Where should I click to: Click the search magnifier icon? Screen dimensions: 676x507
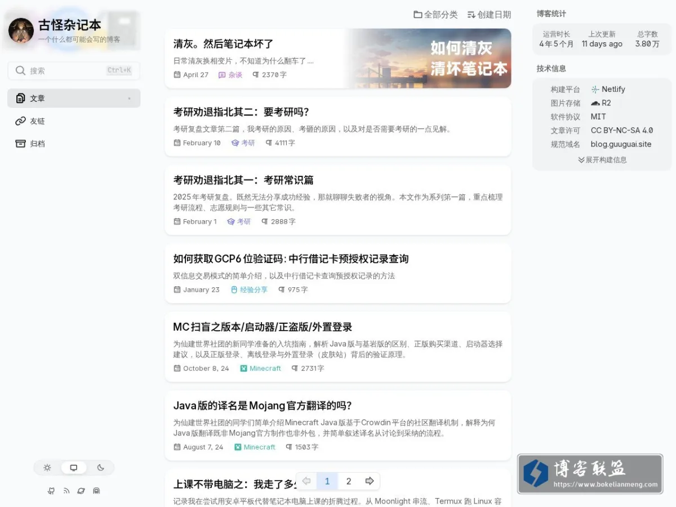[x=20, y=70]
